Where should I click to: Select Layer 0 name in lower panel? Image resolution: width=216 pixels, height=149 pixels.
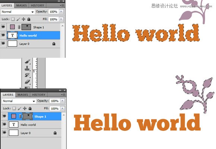26,133
